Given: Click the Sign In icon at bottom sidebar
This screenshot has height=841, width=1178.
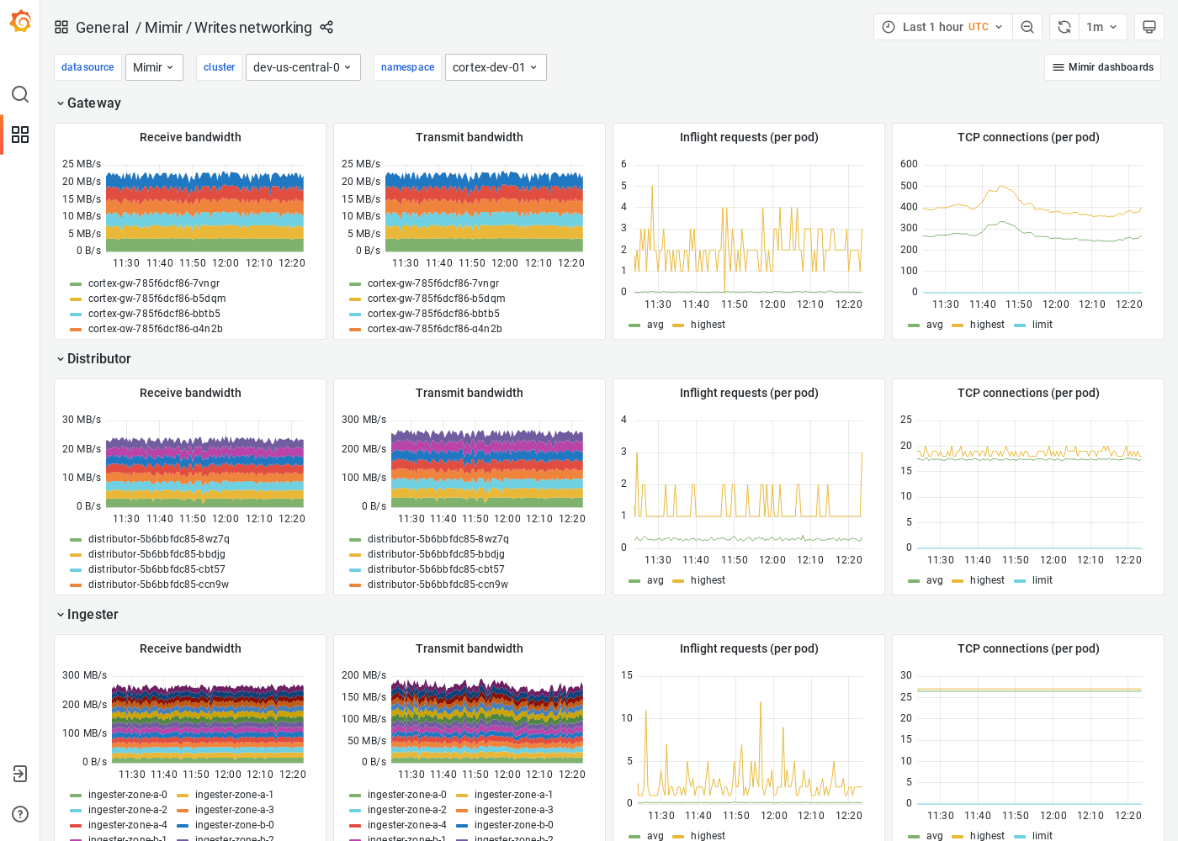Looking at the screenshot, I should 19,774.
